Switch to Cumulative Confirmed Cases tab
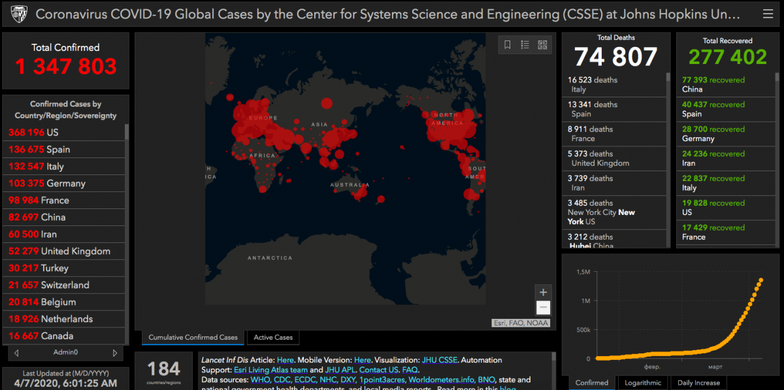The height and width of the screenshot is (390, 784). (x=193, y=338)
